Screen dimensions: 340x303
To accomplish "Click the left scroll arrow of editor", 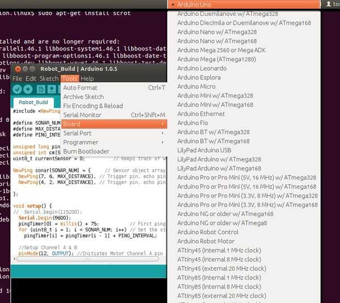I will [14, 259].
